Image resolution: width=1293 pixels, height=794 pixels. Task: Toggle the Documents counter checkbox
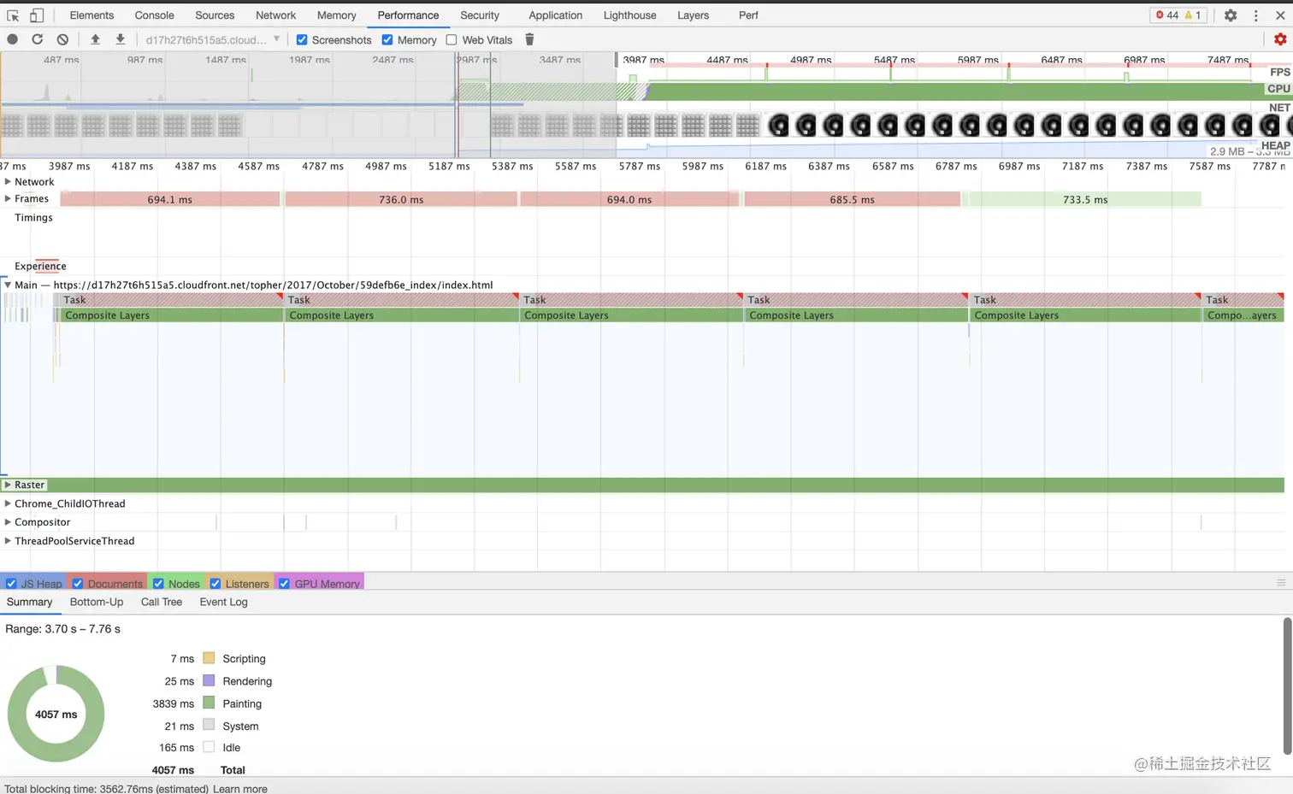pyautogui.click(x=78, y=584)
